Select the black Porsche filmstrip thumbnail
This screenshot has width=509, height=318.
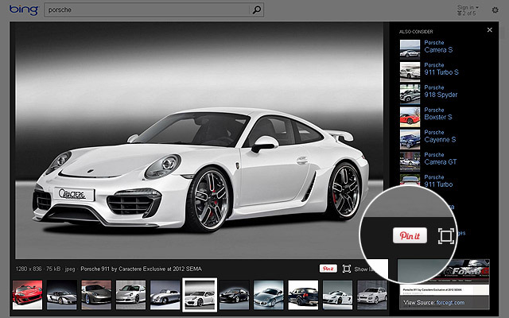(x=234, y=295)
